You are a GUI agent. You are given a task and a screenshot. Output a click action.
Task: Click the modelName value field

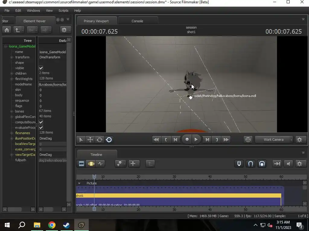[53, 85]
